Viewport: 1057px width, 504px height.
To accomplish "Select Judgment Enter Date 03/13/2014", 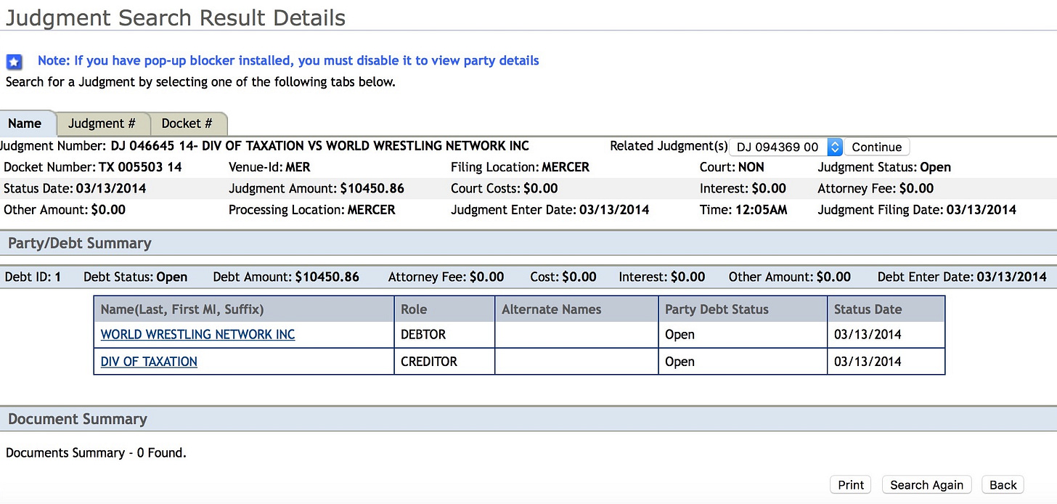I will 550,210.
